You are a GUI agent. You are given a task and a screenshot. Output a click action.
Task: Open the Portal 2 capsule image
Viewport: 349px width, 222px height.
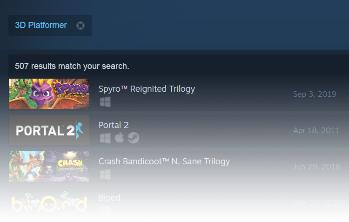pos(49,130)
